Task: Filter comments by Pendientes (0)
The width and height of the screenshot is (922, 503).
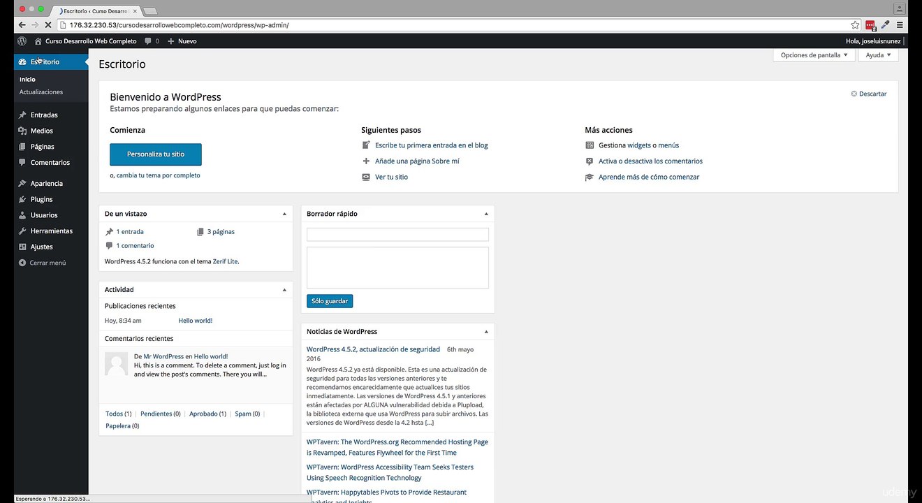Action: [161, 414]
